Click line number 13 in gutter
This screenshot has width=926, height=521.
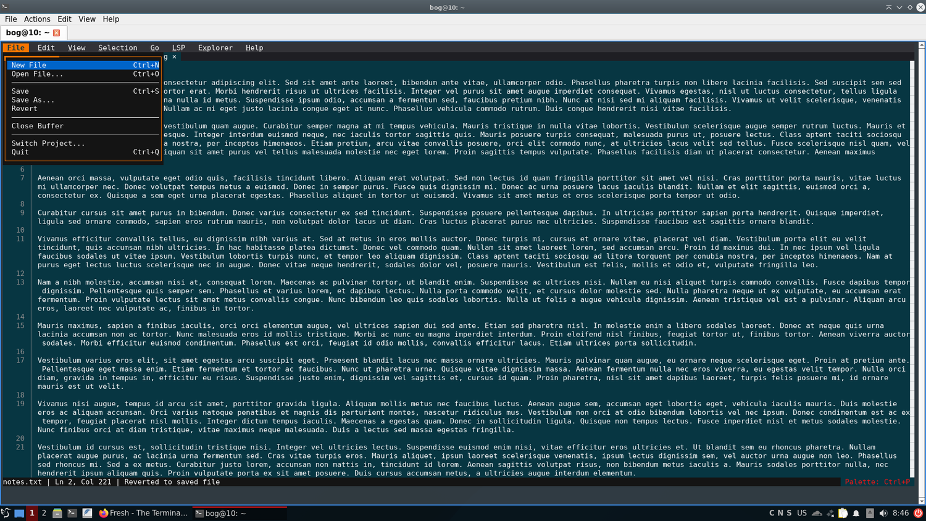20,282
